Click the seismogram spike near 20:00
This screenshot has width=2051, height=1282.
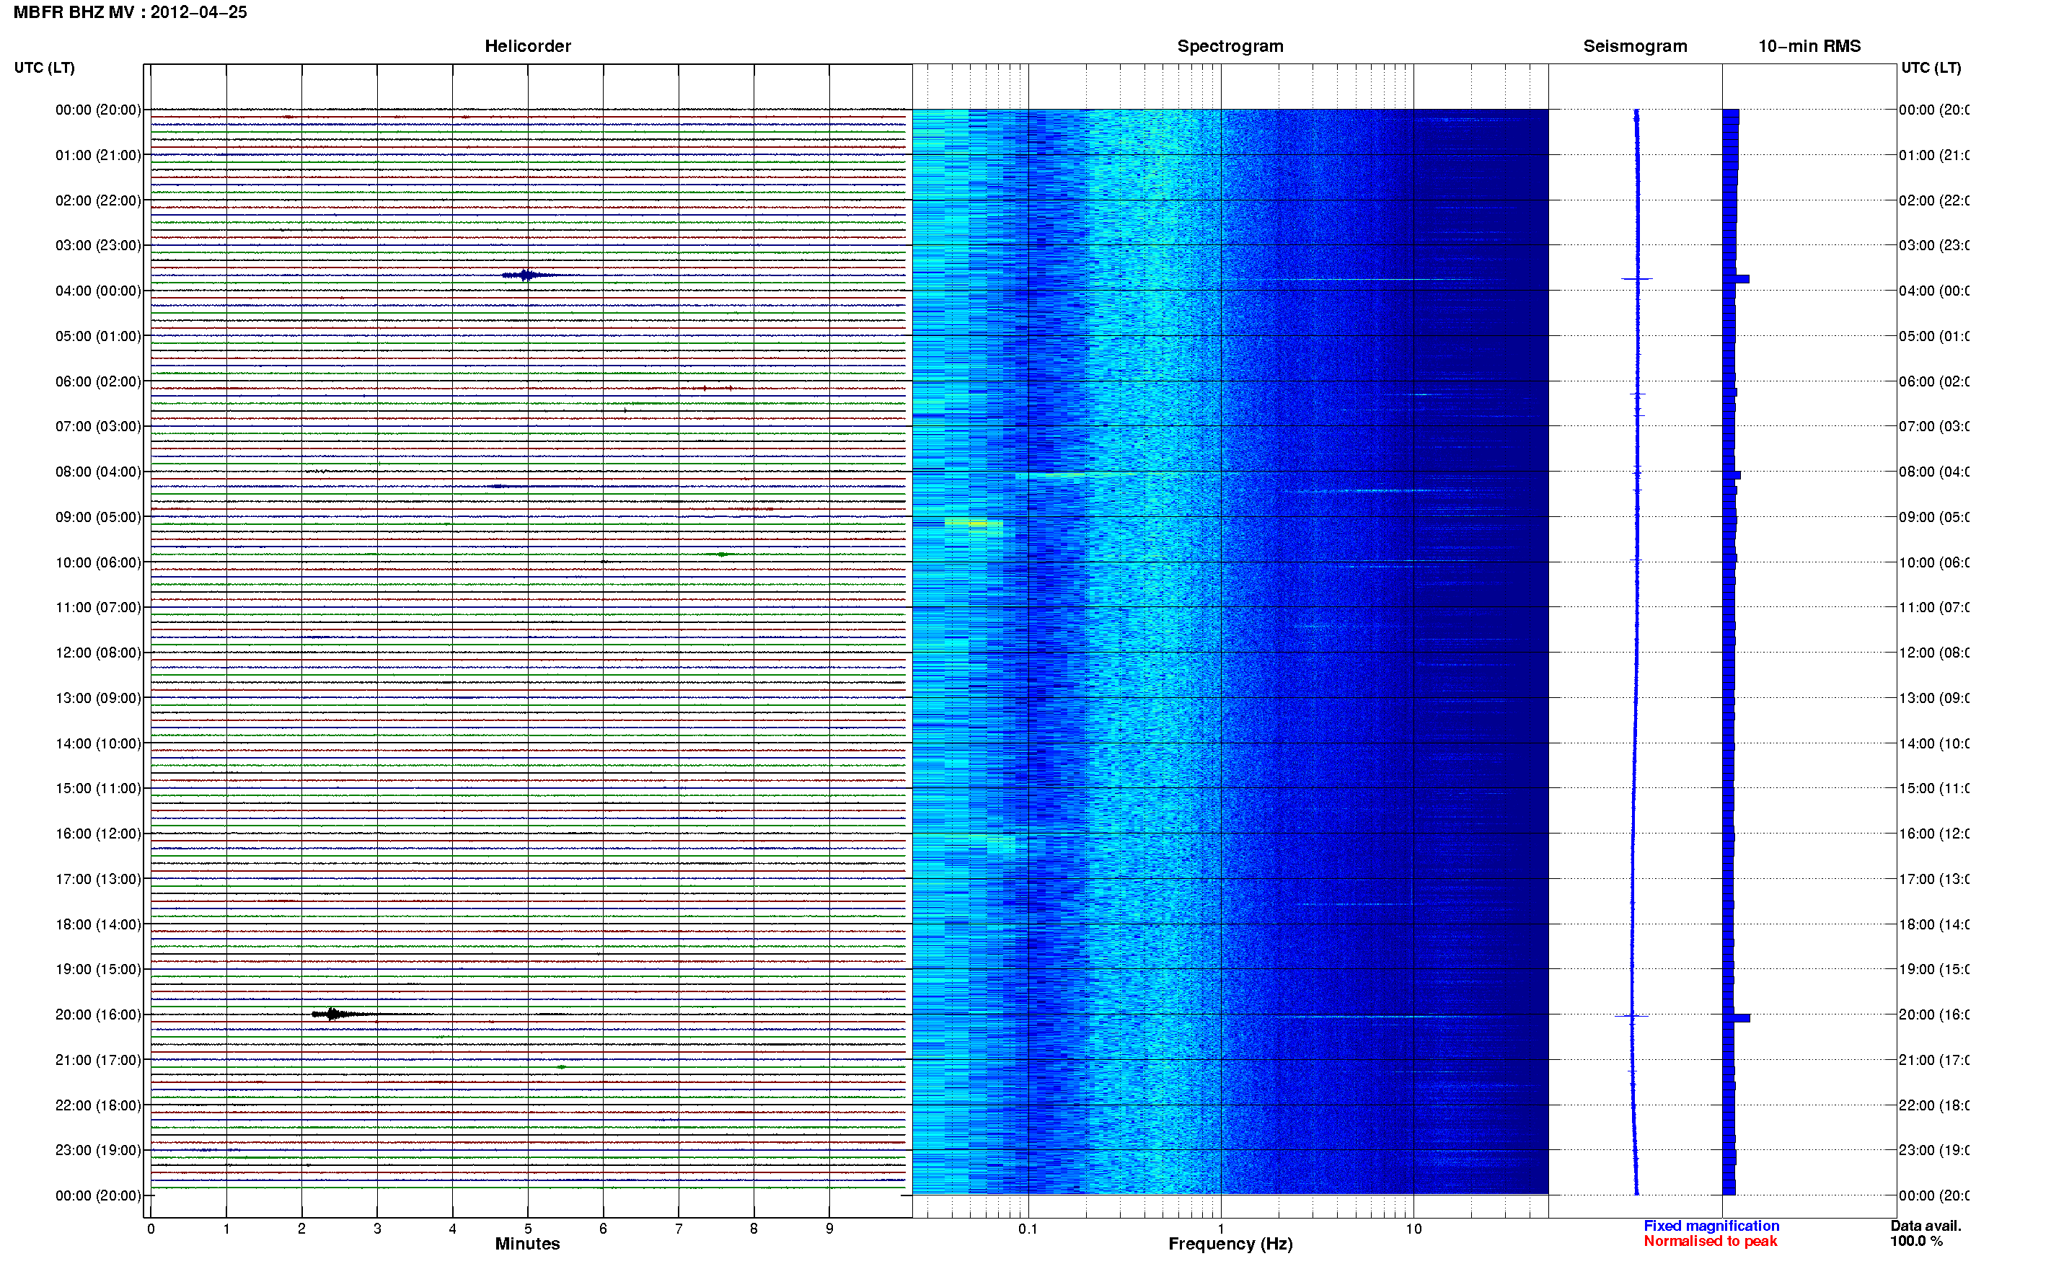point(1631,1016)
